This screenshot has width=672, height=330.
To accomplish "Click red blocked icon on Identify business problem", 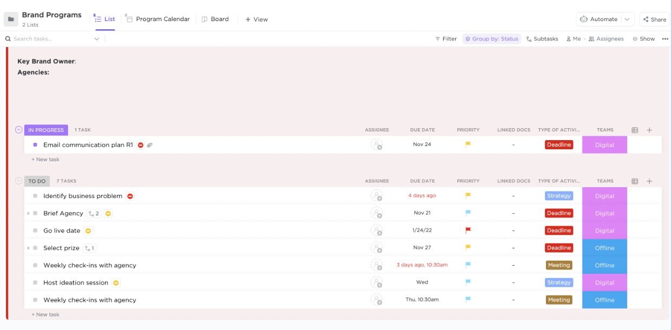I will 130,196.
